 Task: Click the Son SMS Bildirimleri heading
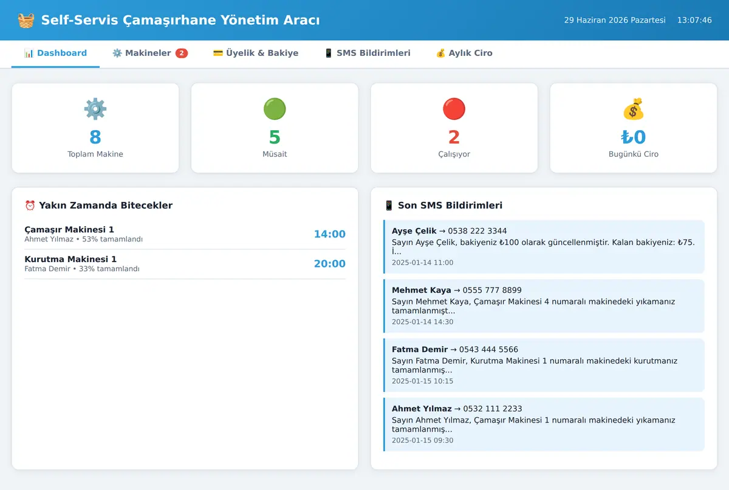pyautogui.click(x=450, y=205)
